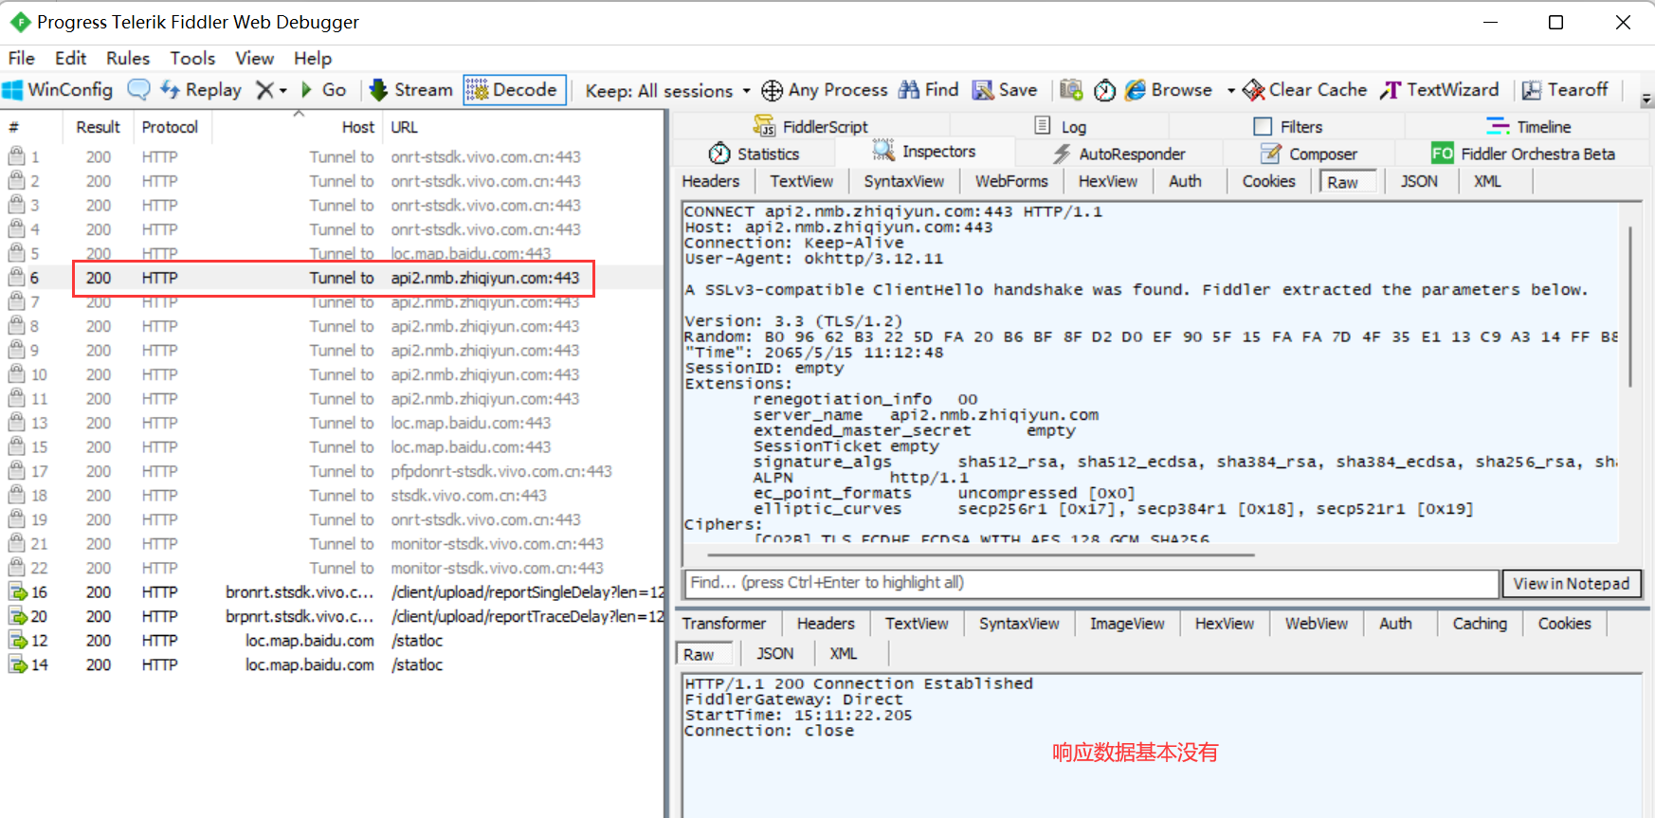The width and height of the screenshot is (1655, 818).
Task: Click the timer stopwatch icon
Action: pyautogui.click(x=1104, y=90)
